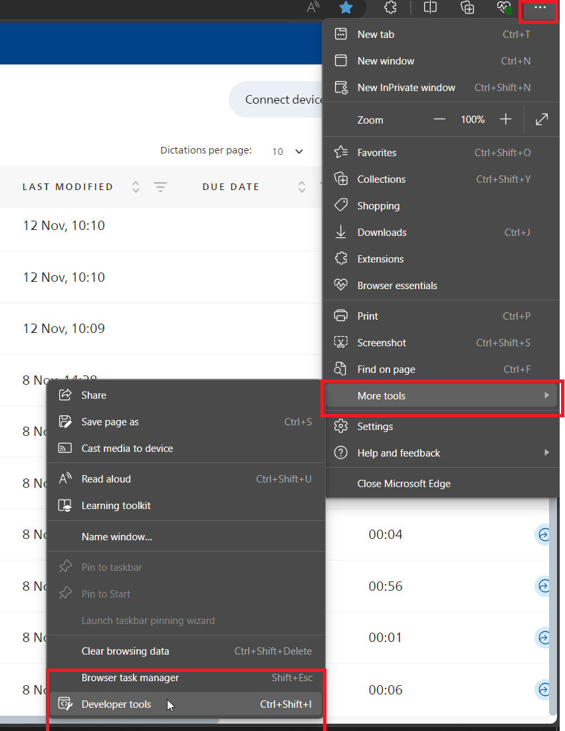Image resolution: width=565 pixels, height=731 pixels.
Task: Sort by Last Modified column arrows
Action: [x=136, y=187]
